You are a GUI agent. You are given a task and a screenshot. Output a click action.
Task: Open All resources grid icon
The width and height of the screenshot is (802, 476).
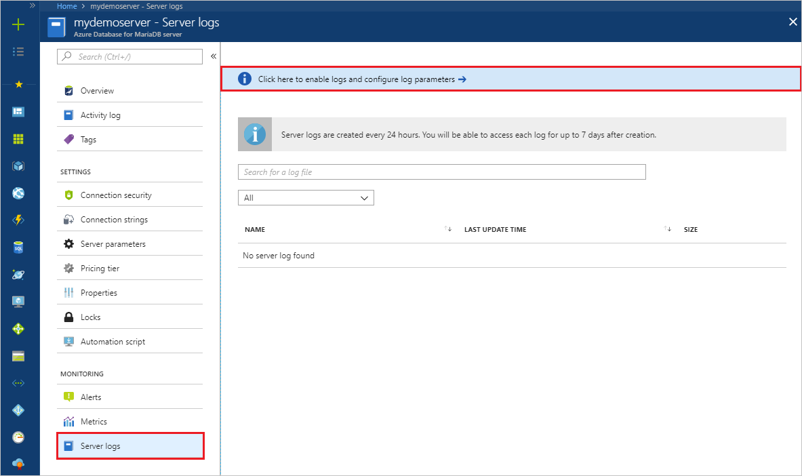(x=18, y=139)
